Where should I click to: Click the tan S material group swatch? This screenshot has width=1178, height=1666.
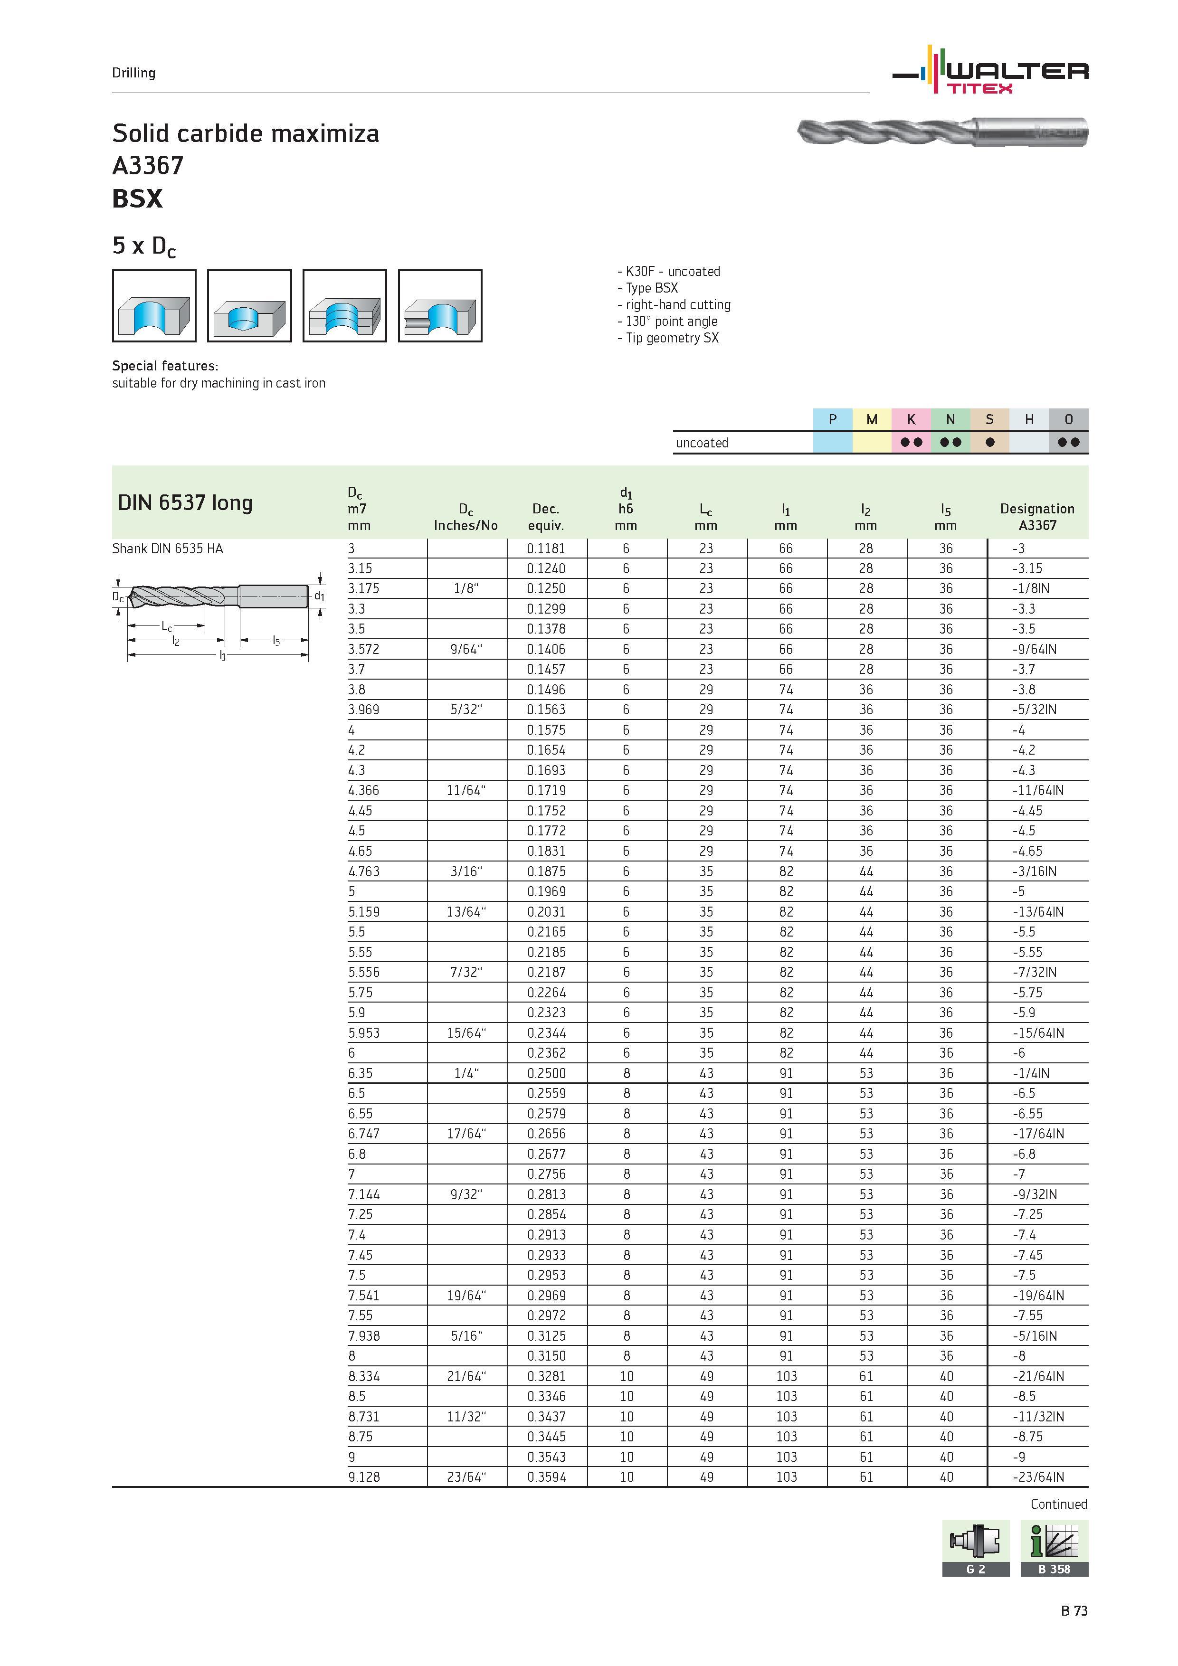coord(989,419)
